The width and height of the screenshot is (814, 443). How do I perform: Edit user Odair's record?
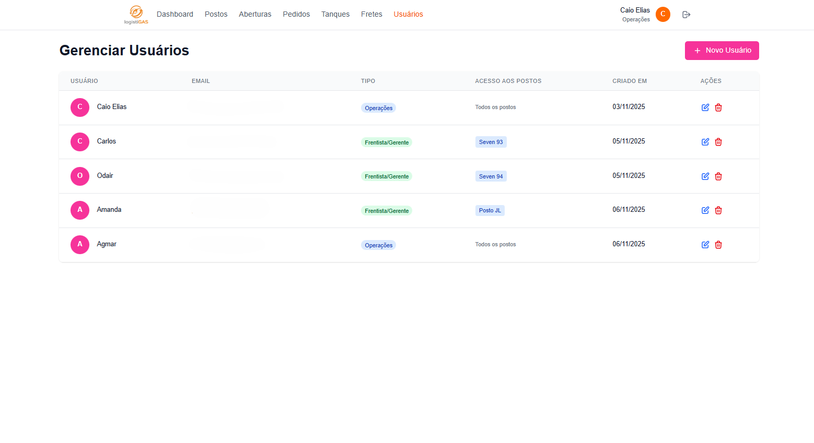click(705, 176)
